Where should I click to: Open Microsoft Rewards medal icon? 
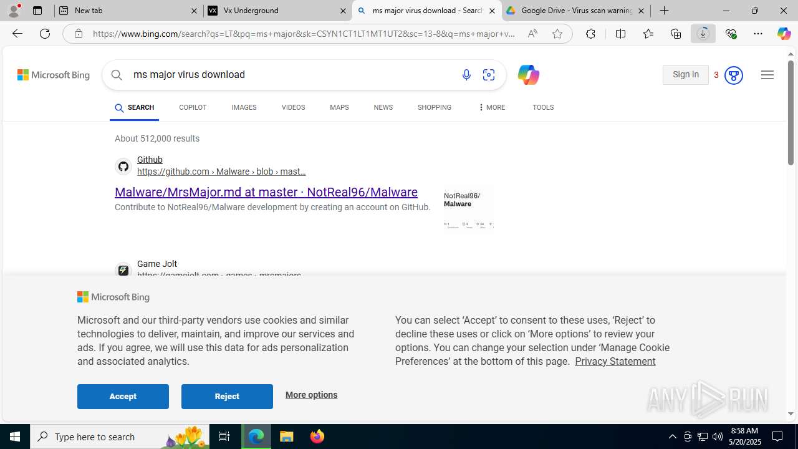(733, 75)
